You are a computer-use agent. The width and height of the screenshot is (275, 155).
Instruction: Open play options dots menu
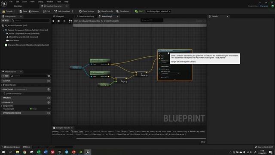[x=144, y=11]
